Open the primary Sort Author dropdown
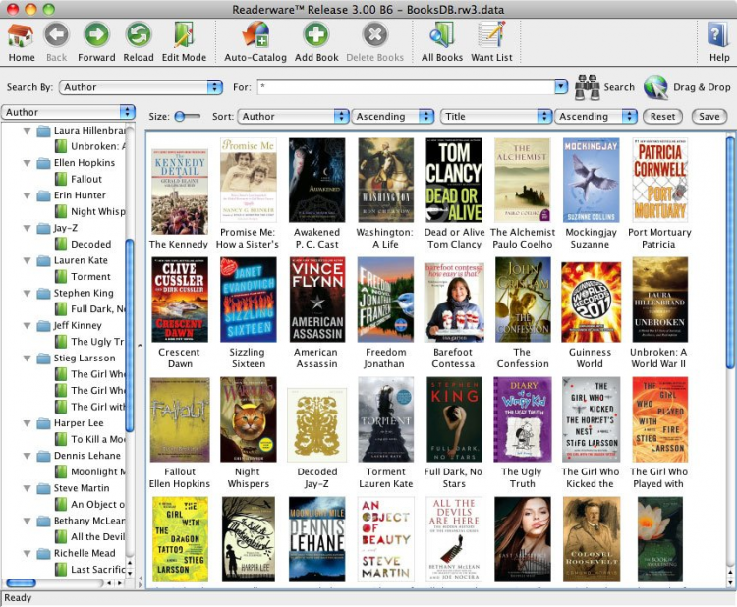The width and height of the screenshot is (737, 607). coord(294,117)
